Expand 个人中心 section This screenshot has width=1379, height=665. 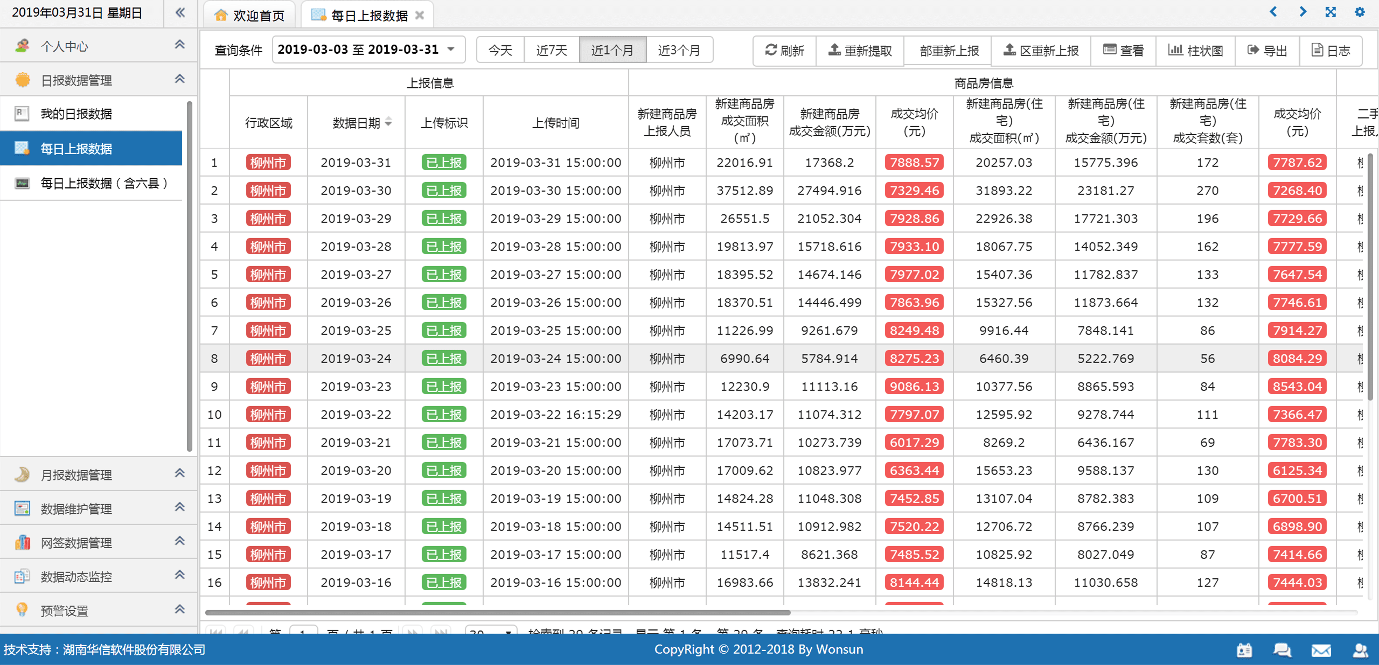pos(99,46)
